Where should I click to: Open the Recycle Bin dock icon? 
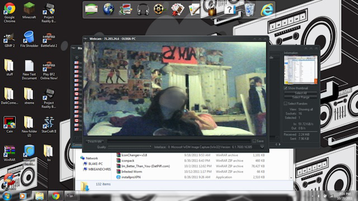(249, 9)
